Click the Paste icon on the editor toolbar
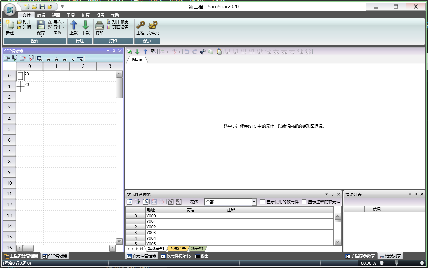 tap(219, 52)
